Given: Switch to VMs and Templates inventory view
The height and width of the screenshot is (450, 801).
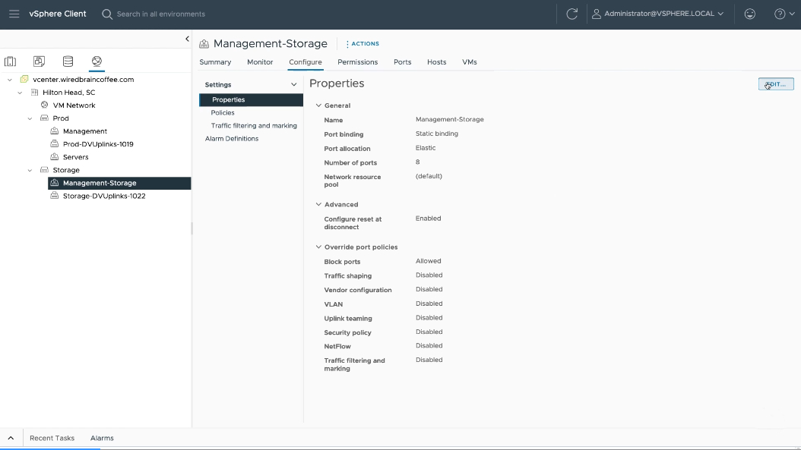Looking at the screenshot, I should (39, 61).
